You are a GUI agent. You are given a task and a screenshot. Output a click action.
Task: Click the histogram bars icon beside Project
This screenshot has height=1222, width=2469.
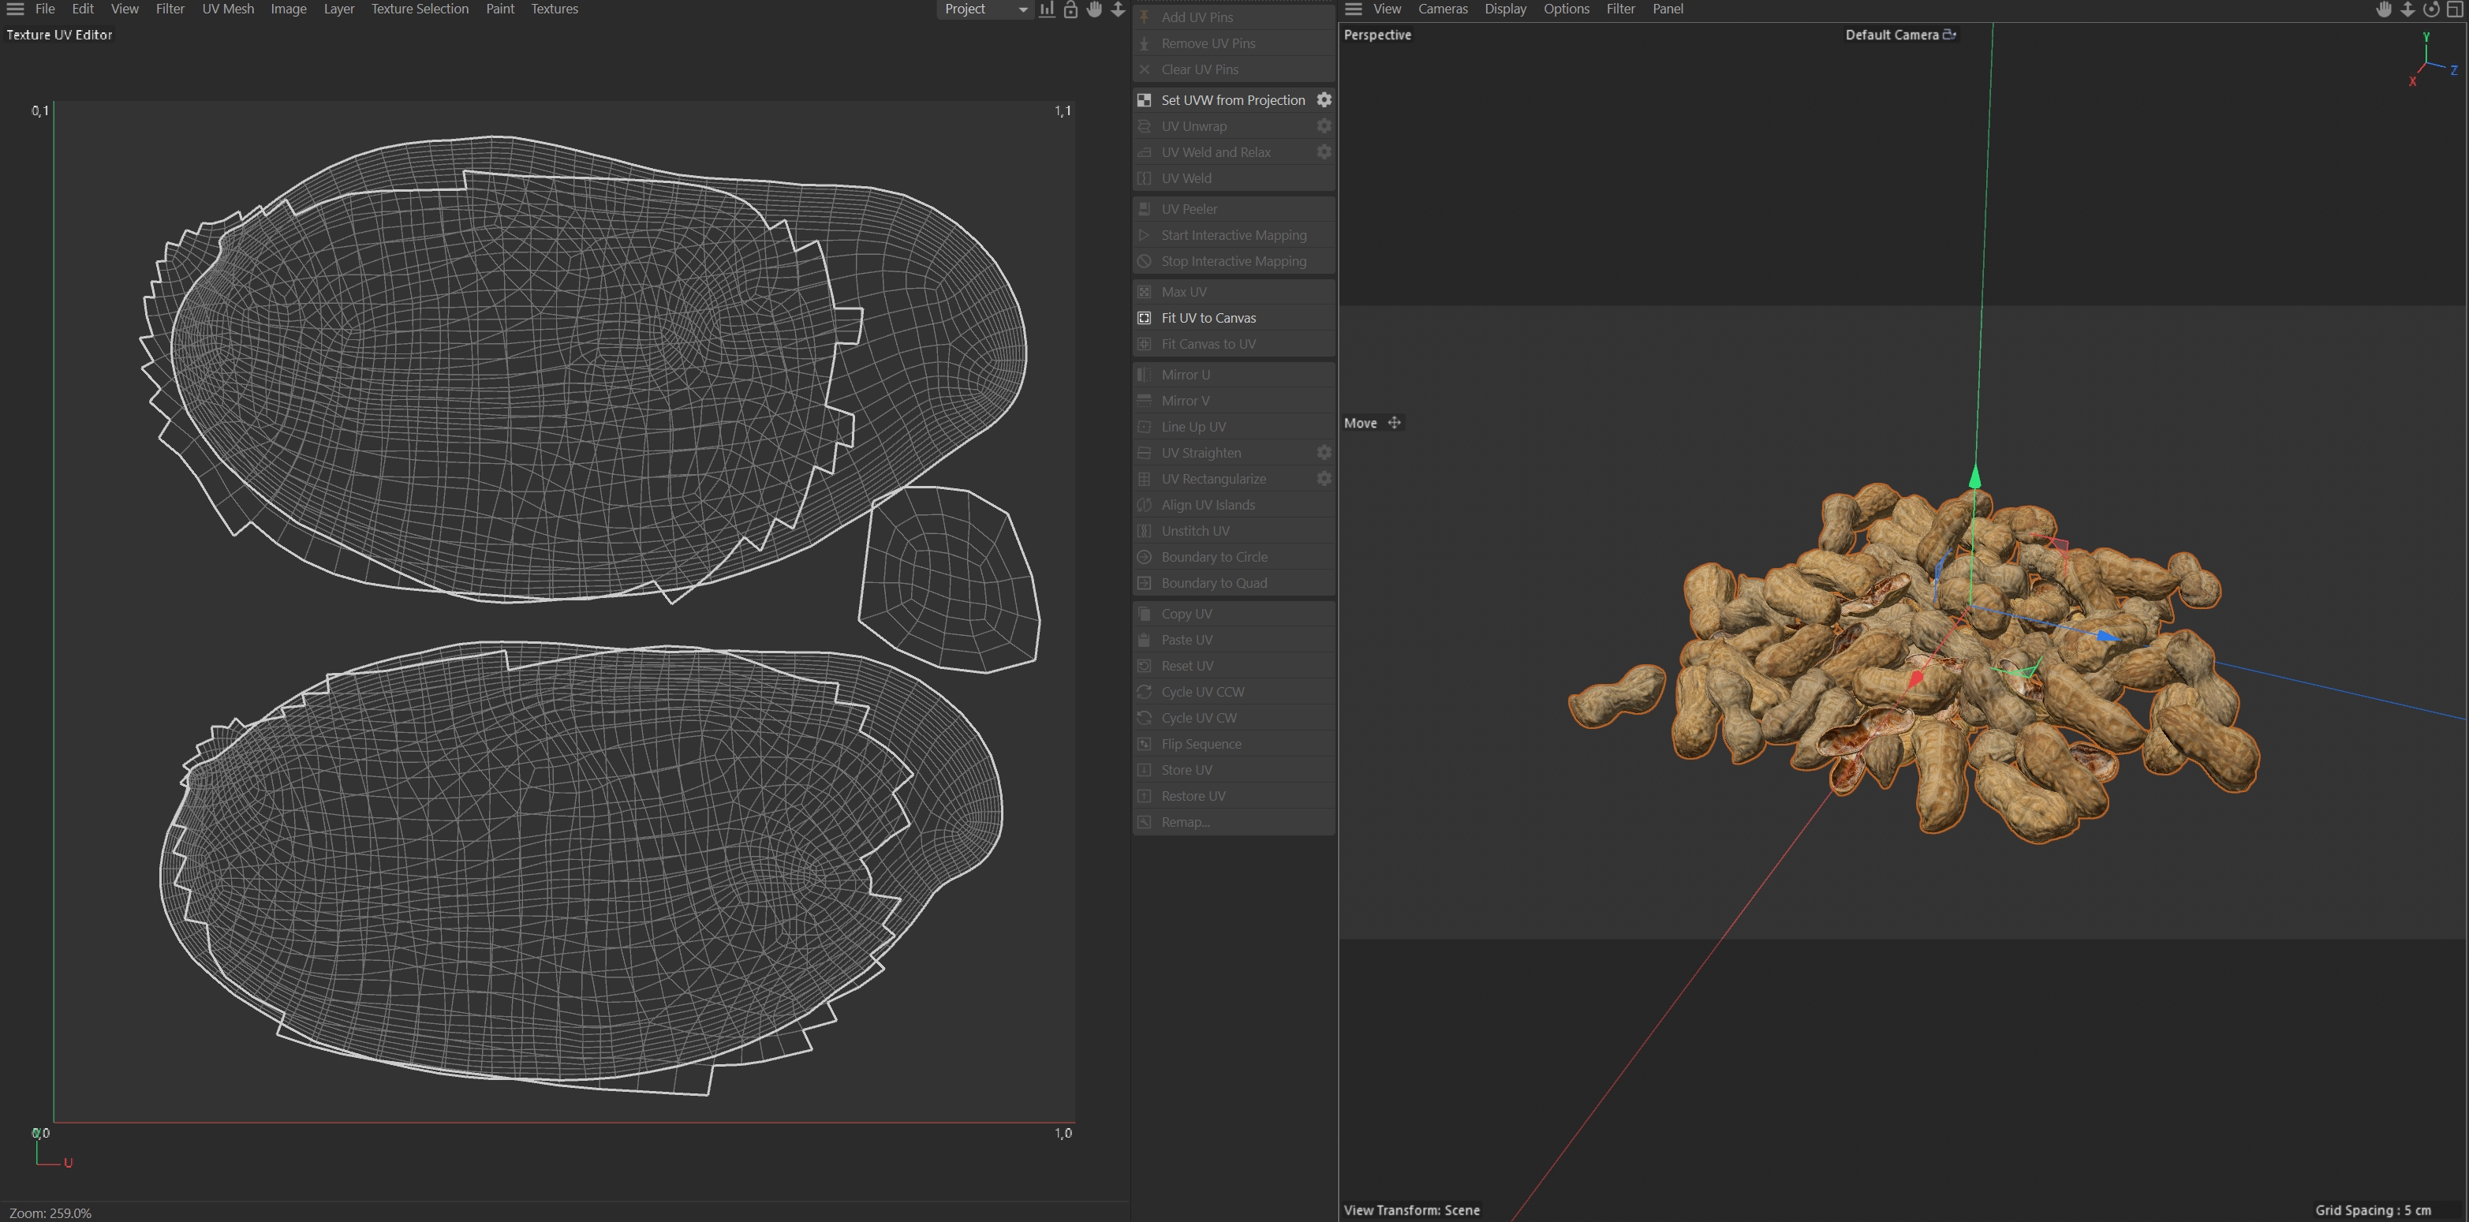coord(1047,9)
